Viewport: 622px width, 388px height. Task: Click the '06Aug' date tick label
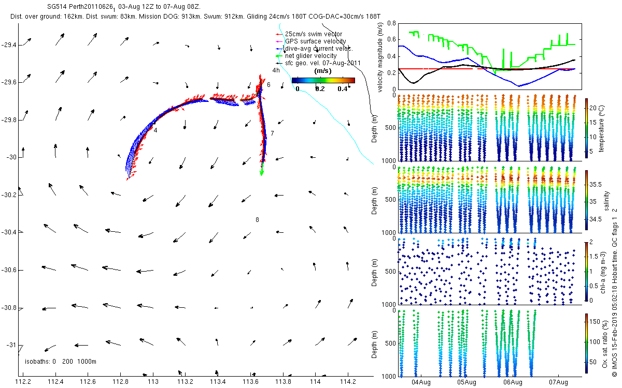coord(513,382)
